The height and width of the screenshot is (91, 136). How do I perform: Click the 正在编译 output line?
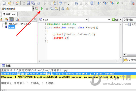(37, 70)
